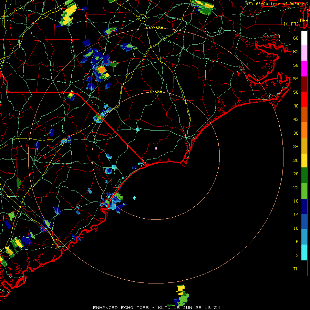
Task: Select the legend value "50"
Action: click(x=296, y=92)
